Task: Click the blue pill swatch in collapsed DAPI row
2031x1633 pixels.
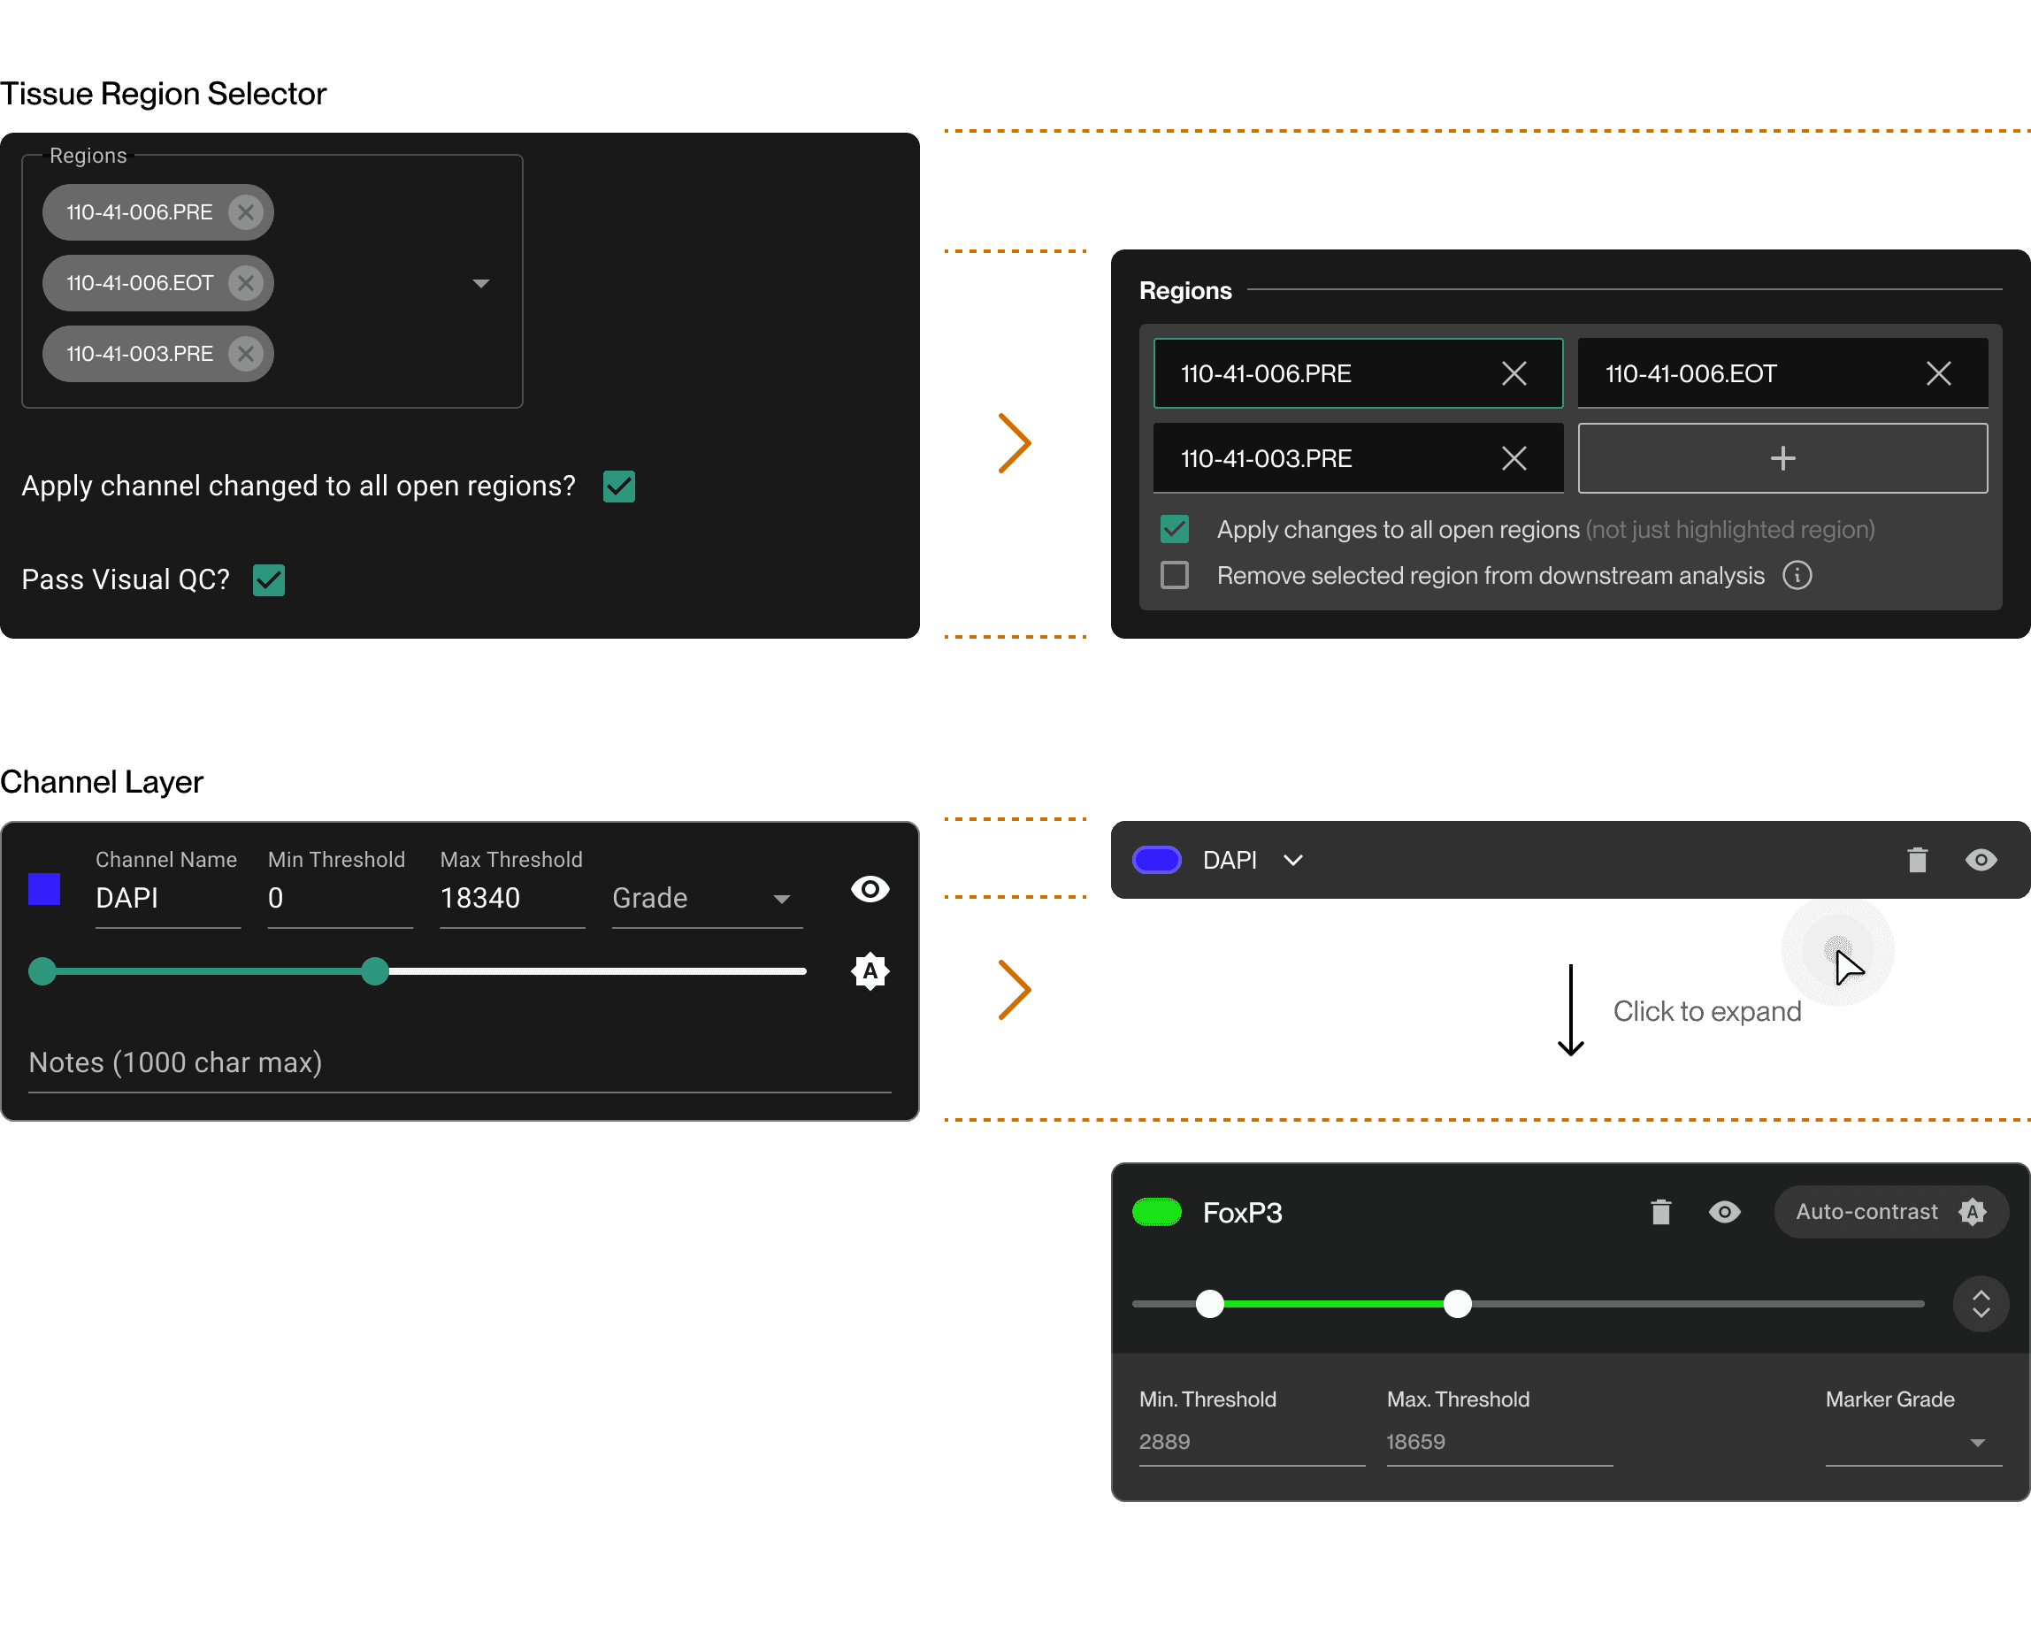Action: (x=1156, y=859)
